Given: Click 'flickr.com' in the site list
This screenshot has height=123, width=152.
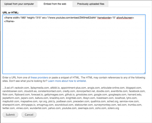Looking at the screenshot, I should pos(8,94).
